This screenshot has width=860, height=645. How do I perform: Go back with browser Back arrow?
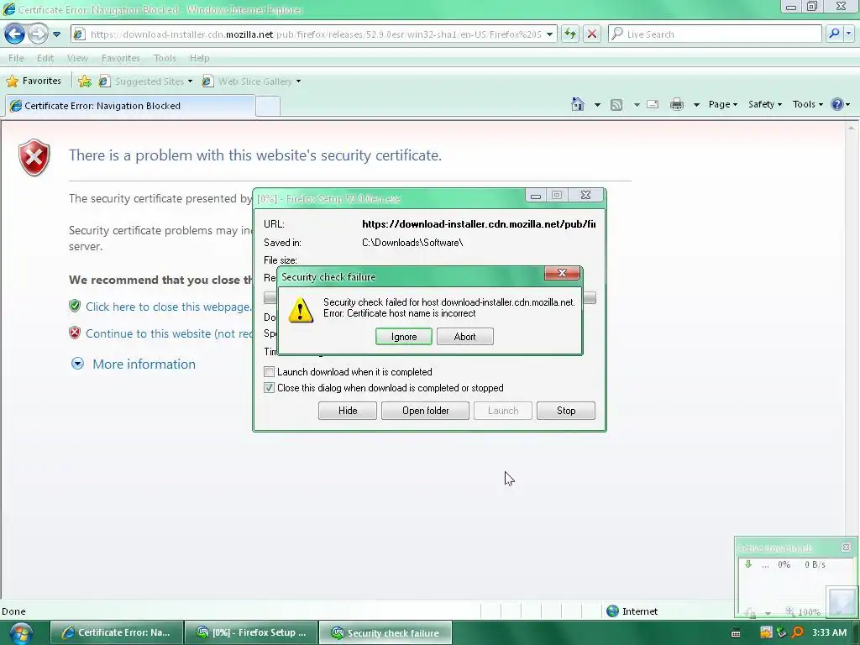click(x=15, y=34)
